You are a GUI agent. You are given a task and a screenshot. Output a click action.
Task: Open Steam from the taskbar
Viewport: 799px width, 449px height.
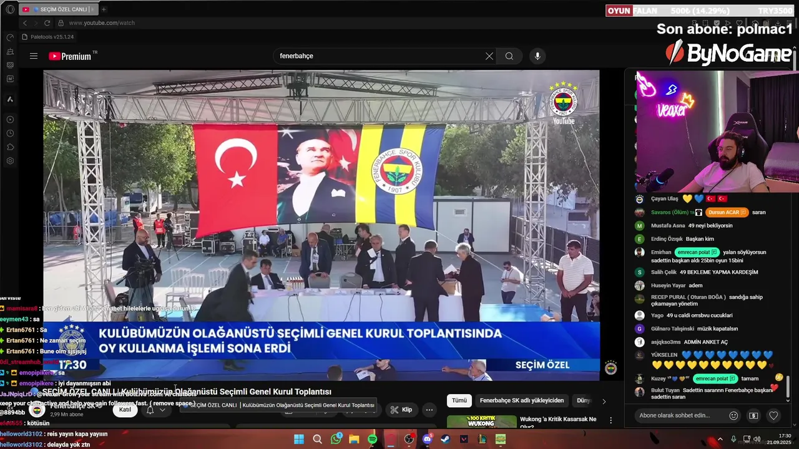[446, 439]
